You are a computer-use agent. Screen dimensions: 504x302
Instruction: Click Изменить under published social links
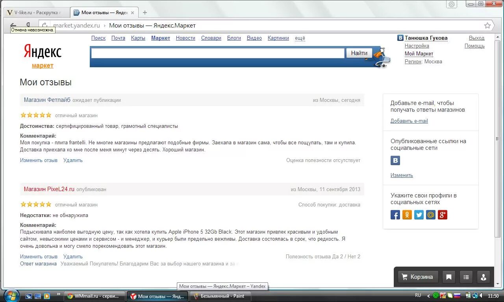click(402, 175)
